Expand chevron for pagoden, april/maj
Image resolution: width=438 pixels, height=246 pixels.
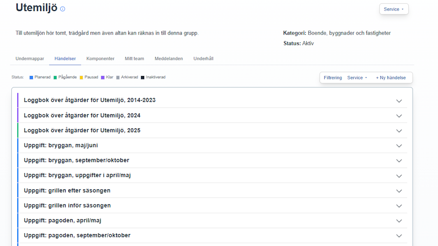click(x=399, y=221)
